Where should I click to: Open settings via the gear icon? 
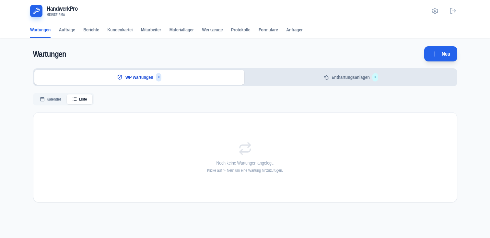click(x=435, y=11)
